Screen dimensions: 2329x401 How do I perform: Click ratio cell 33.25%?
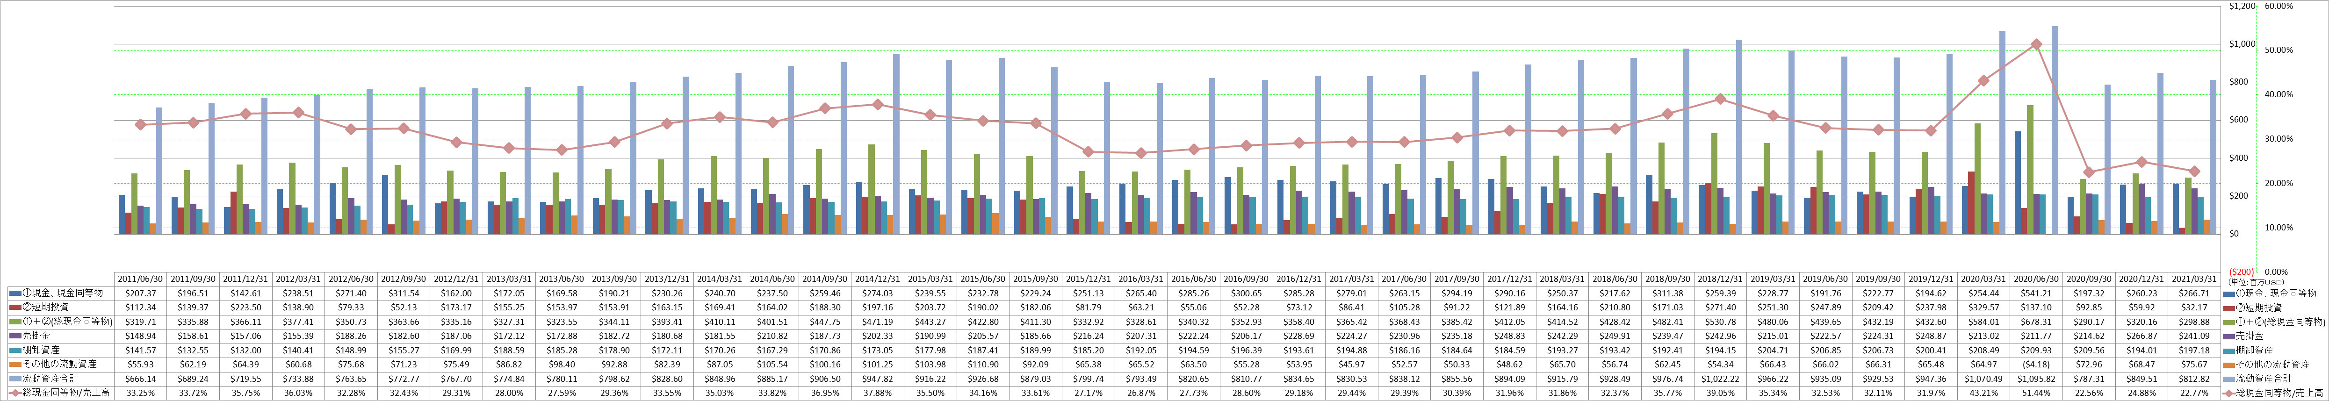click(x=140, y=393)
